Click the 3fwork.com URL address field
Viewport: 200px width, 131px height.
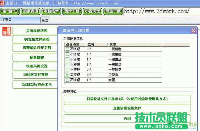(x=160, y=11)
